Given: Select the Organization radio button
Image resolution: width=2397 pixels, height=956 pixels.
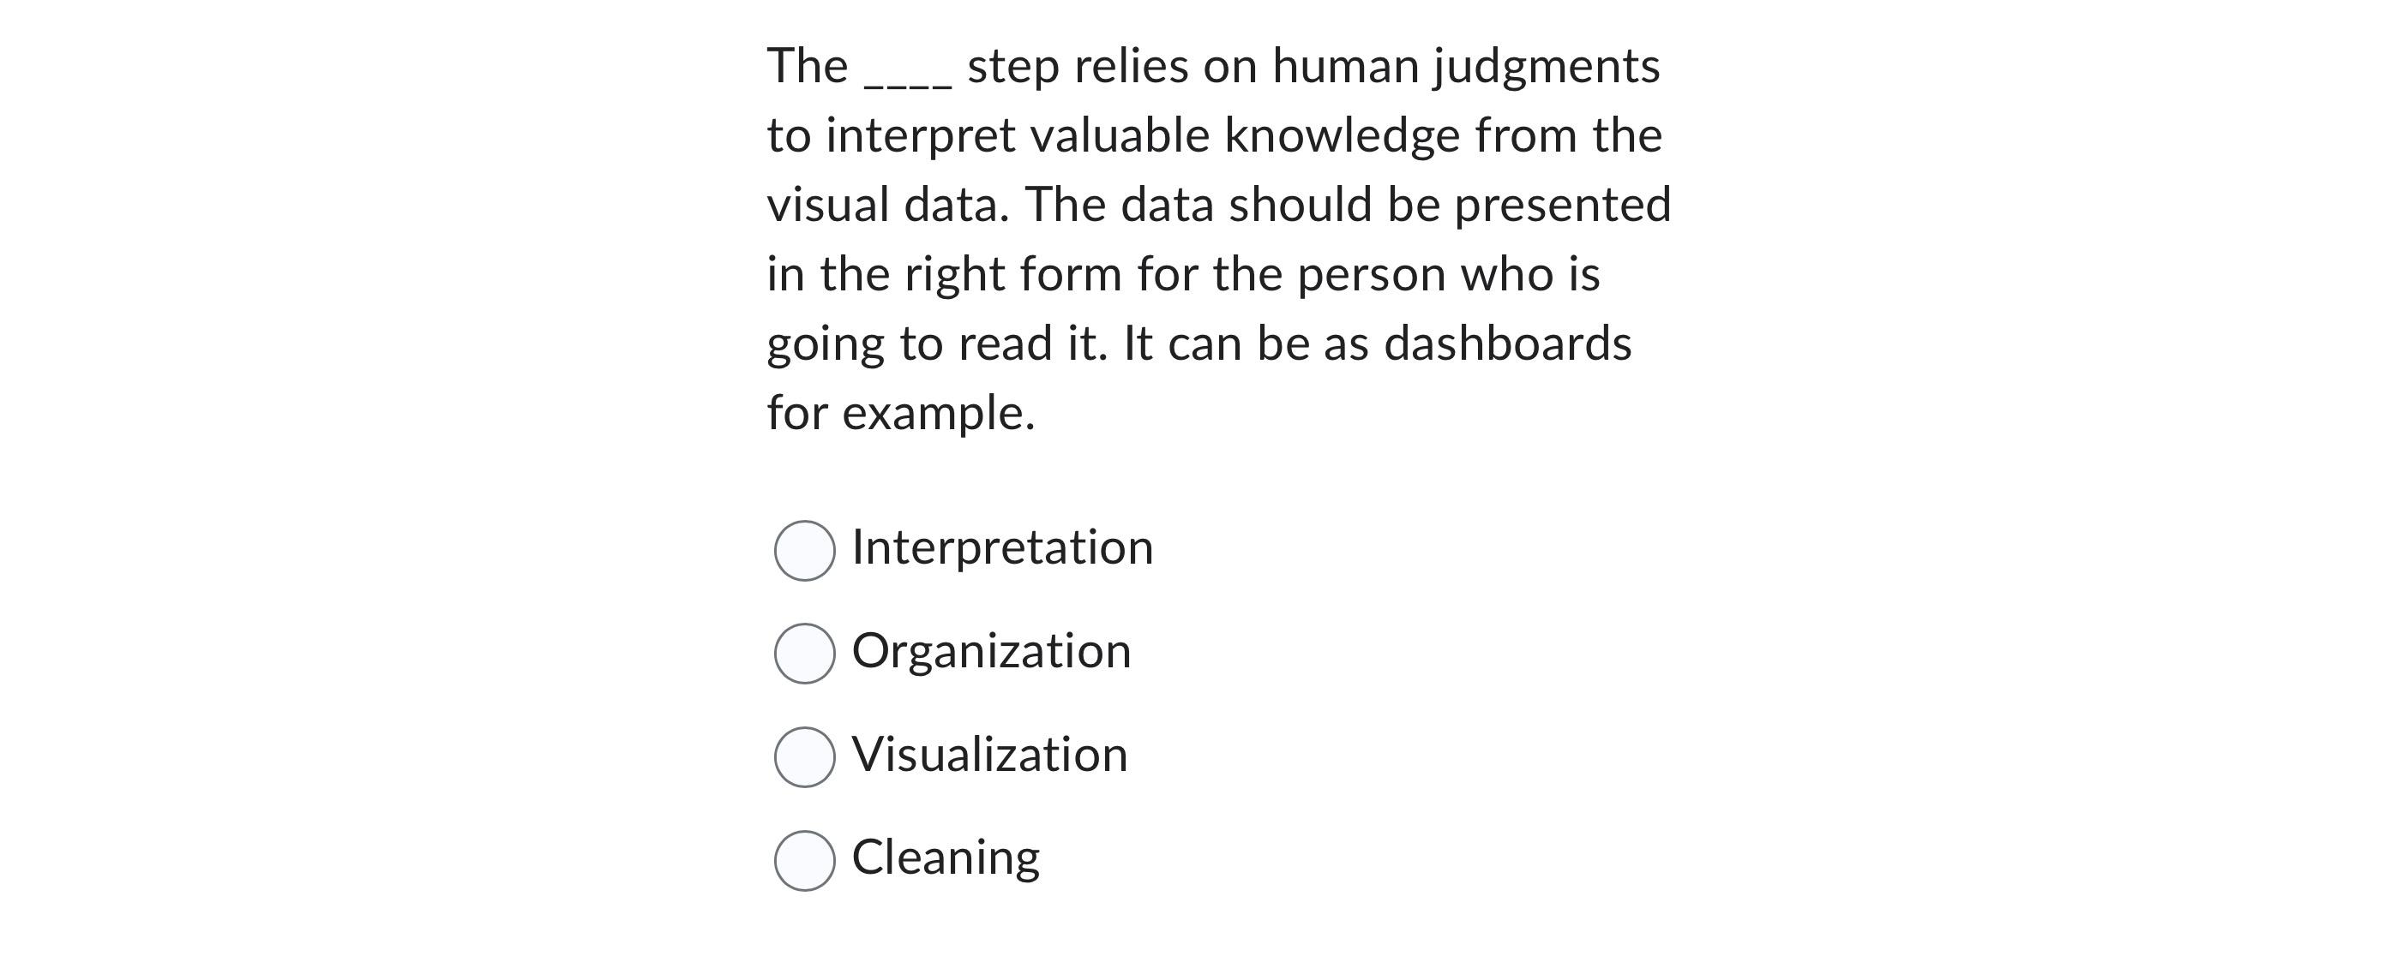Looking at the screenshot, I should pyautogui.click(x=806, y=654).
